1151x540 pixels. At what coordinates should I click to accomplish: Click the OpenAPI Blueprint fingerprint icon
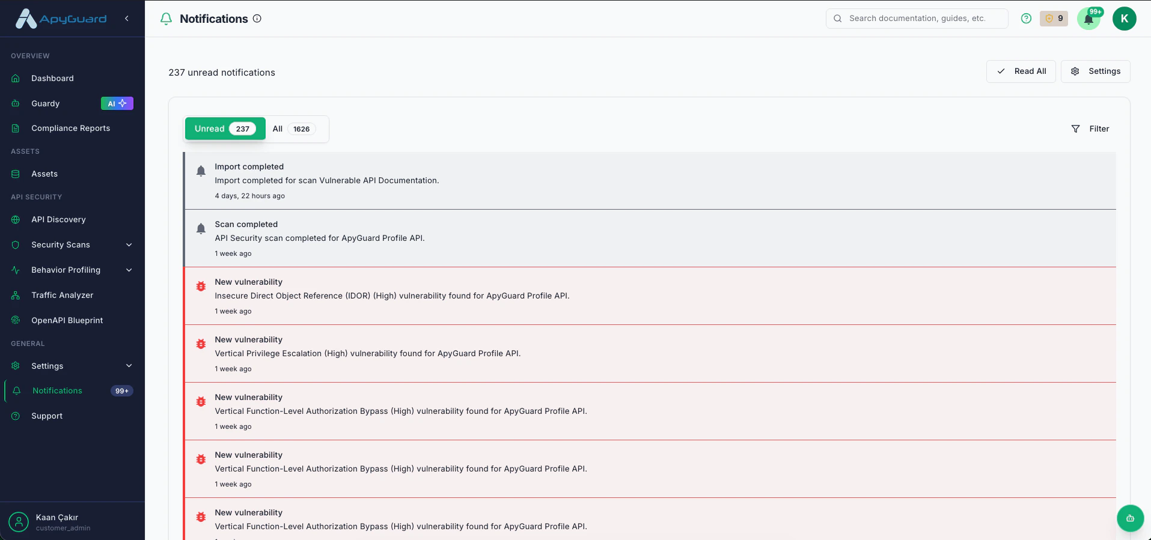click(16, 320)
